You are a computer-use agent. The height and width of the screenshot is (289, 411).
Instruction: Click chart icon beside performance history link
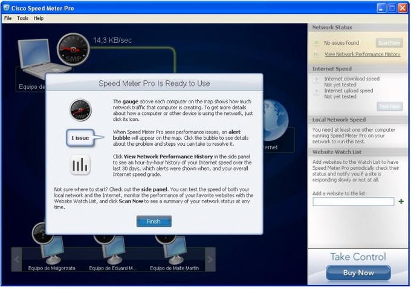point(316,54)
